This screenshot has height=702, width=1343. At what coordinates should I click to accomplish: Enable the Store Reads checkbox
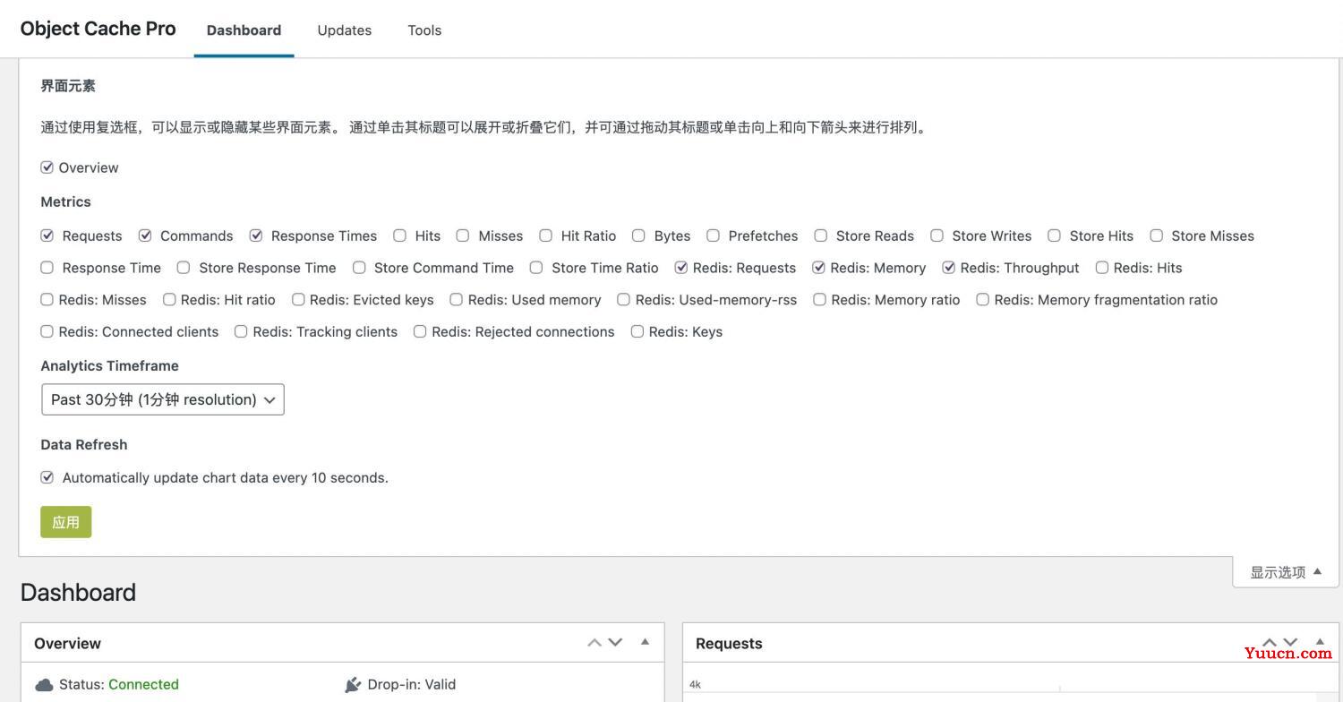pos(821,235)
